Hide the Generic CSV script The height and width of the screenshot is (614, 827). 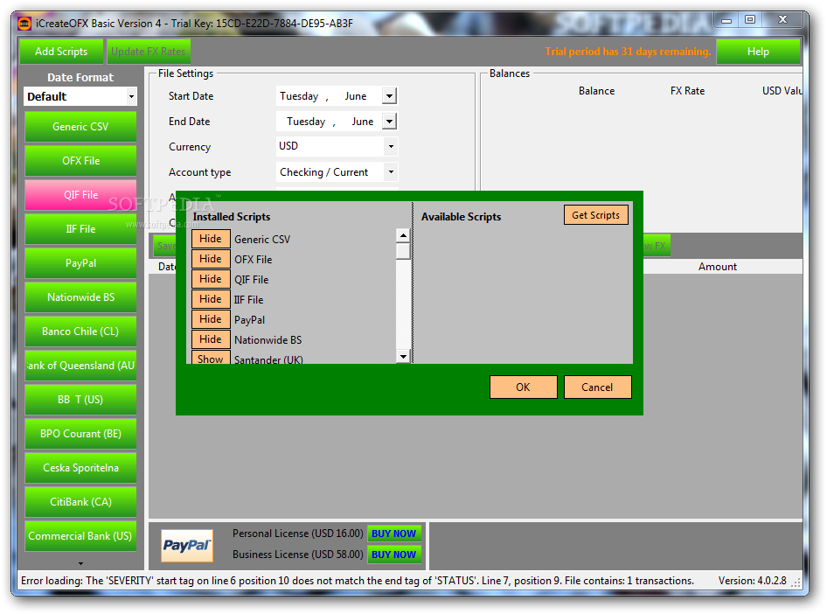coord(211,239)
